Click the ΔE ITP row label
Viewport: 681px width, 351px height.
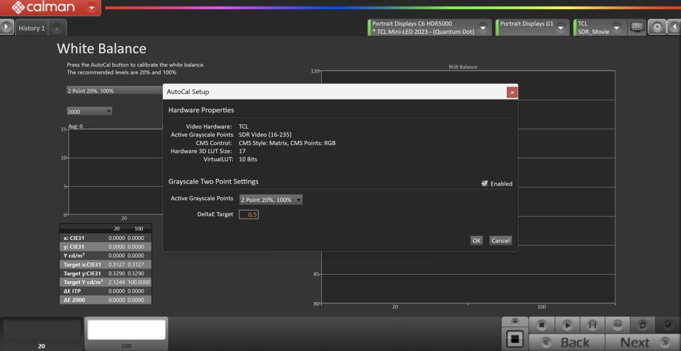pyautogui.click(x=73, y=291)
